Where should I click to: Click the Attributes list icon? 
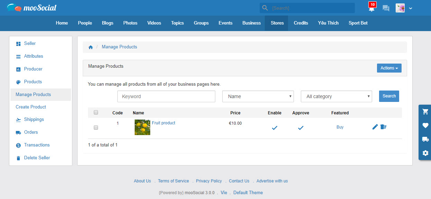[x=18, y=56]
